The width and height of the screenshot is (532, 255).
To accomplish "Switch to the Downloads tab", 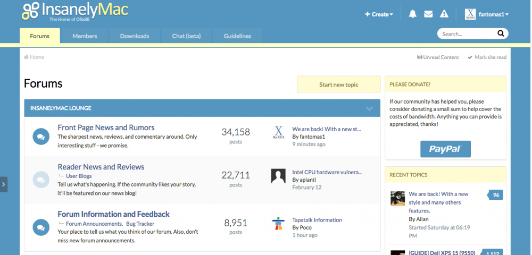I will pos(135,36).
